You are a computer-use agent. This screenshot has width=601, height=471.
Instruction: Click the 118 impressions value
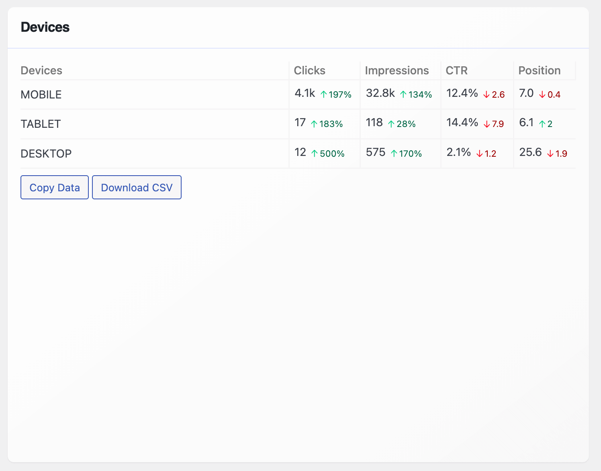pos(374,123)
